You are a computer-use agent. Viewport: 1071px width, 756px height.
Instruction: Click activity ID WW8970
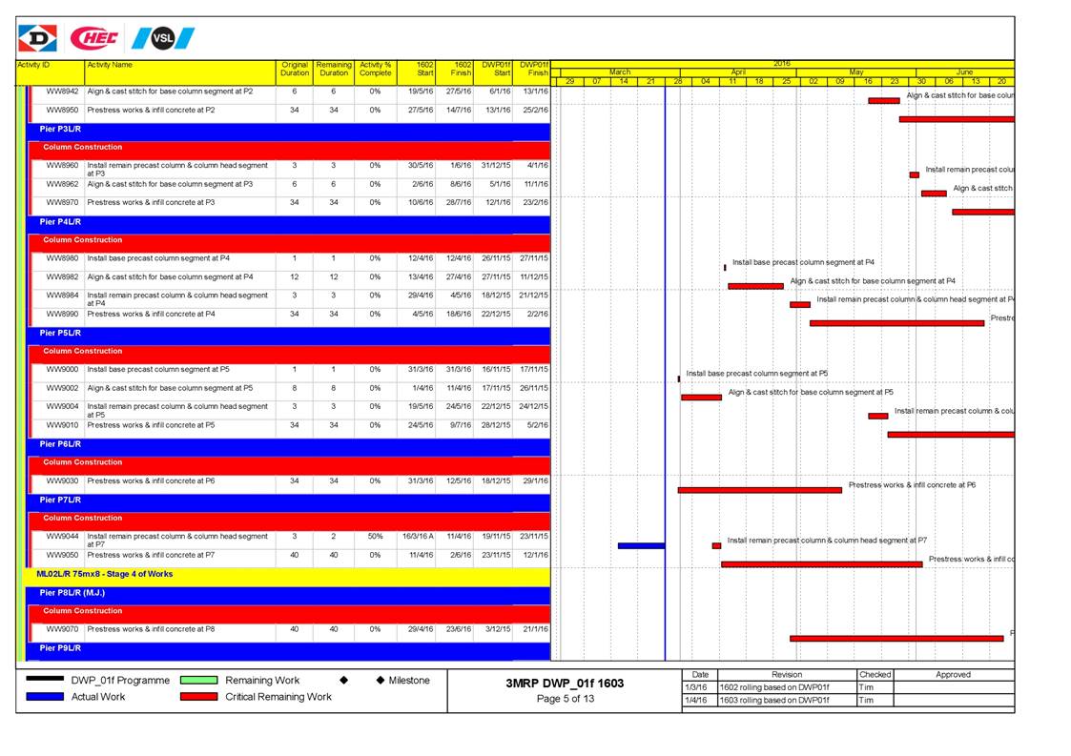(62, 203)
